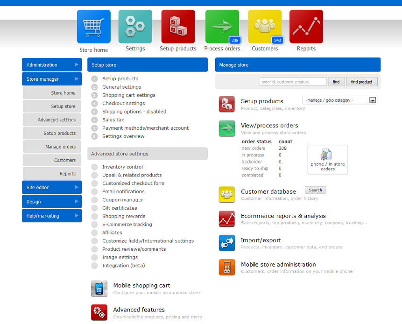Expand the Administration sidebar section
The image size is (402, 324).
[52, 65]
